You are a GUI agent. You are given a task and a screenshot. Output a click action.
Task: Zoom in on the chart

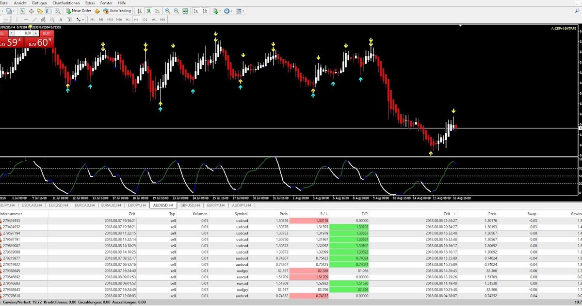pyautogui.click(x=167, y=11)
